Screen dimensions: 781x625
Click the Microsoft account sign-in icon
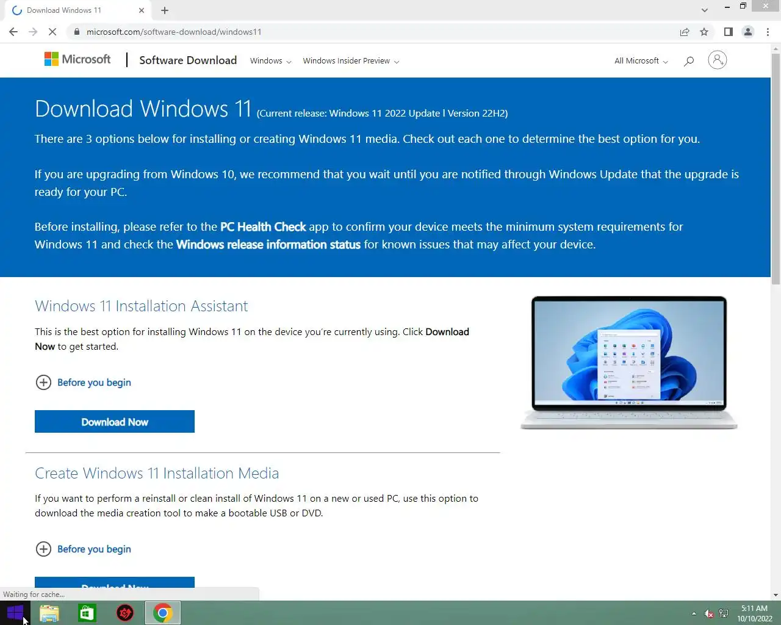click(x=718, y=60)
